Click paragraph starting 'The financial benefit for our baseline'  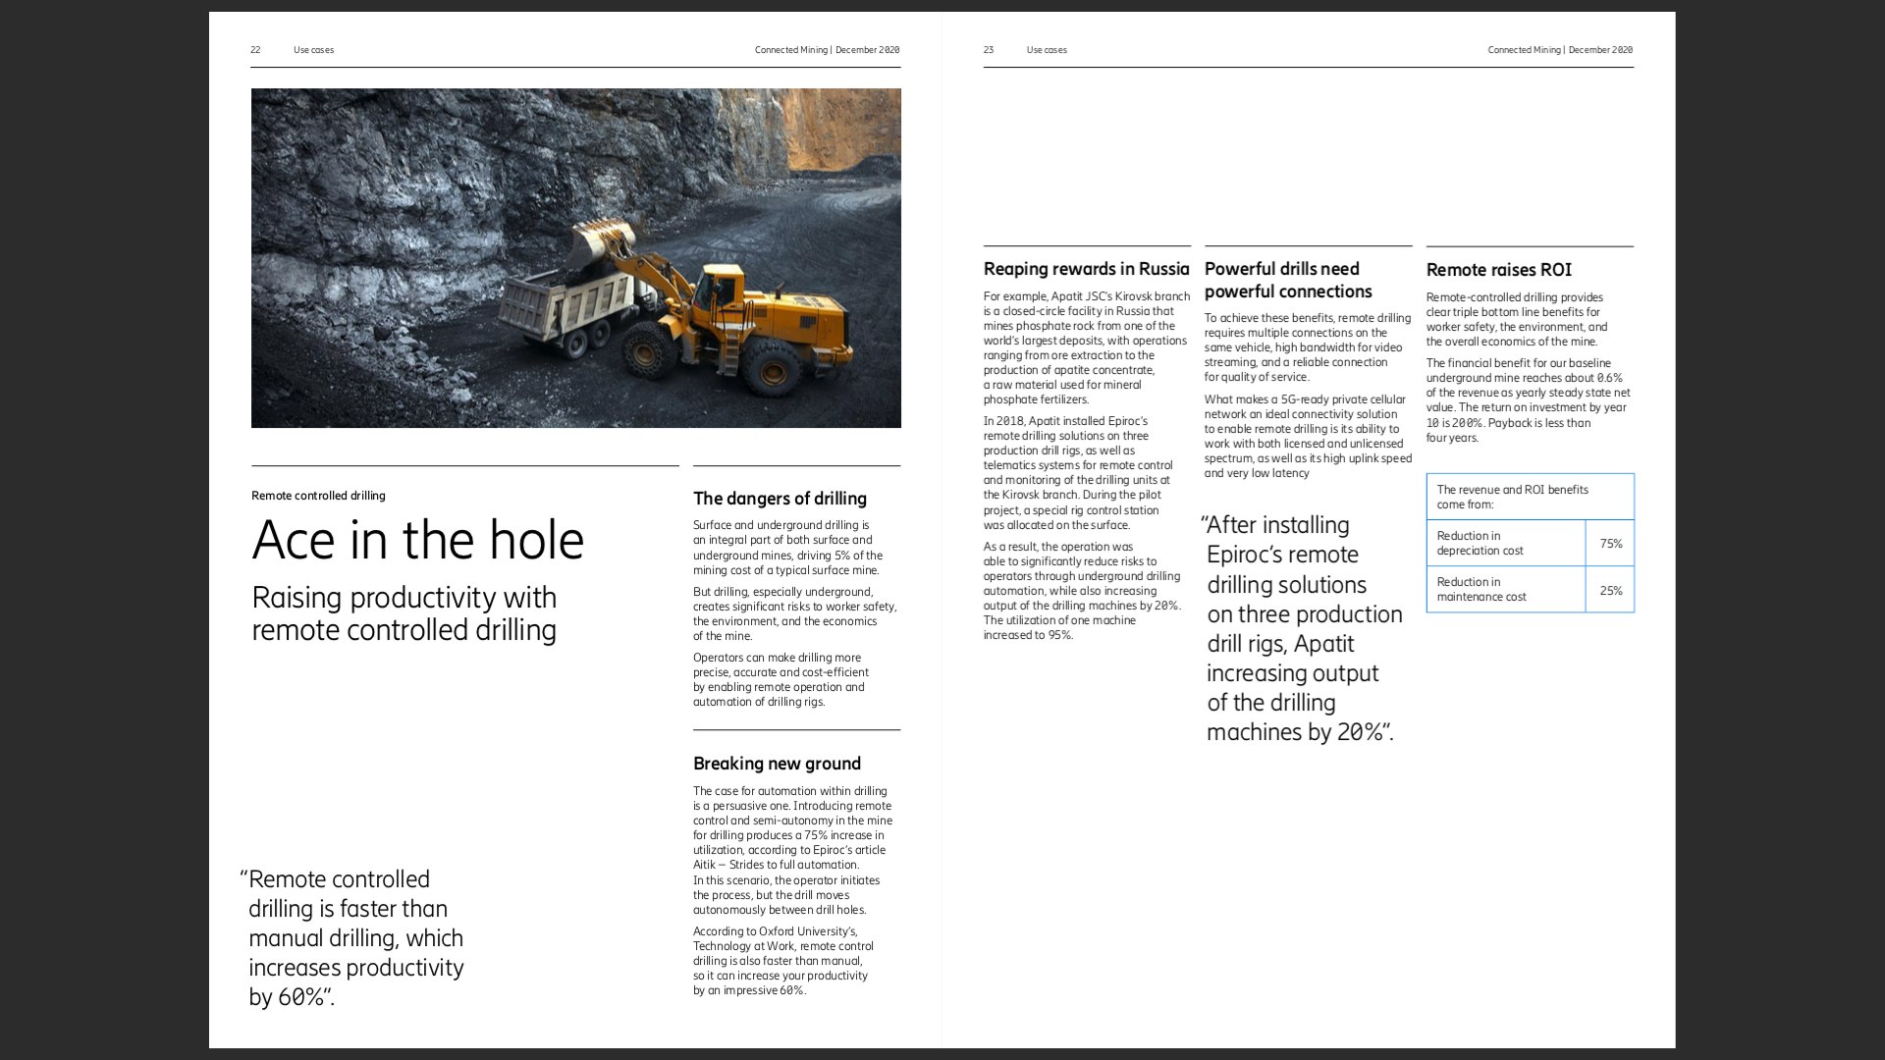pyautogui.click(x=1528, y=400)
